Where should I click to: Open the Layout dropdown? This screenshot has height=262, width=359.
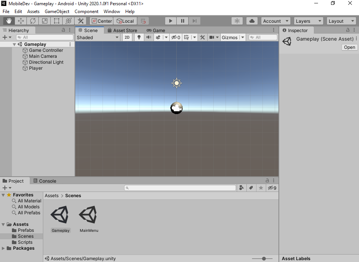pos(341,21)
